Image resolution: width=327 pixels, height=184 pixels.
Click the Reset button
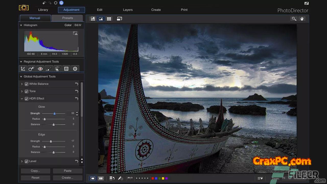pyautogui.click(x=36, y=178)
